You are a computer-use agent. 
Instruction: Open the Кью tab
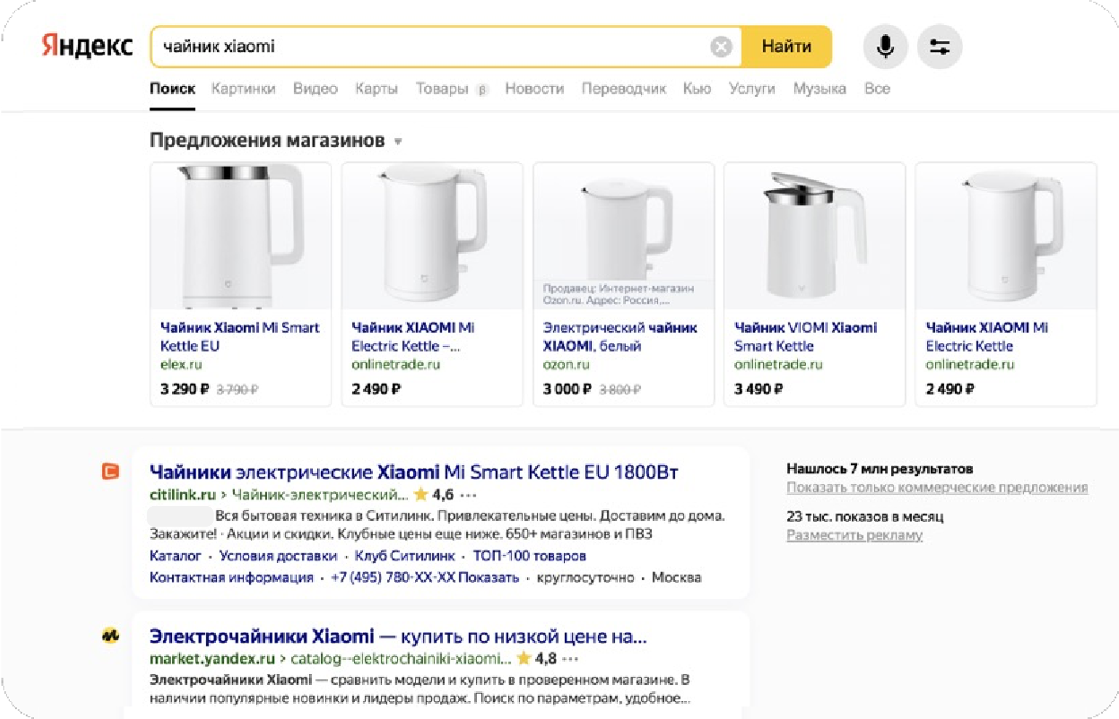697,88
